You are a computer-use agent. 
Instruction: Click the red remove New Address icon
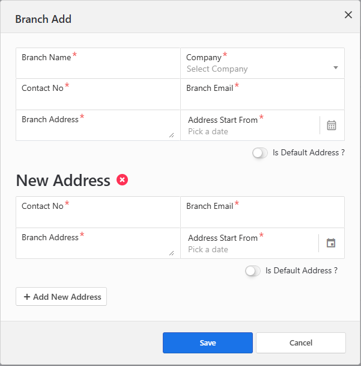[x=123, y=180]
